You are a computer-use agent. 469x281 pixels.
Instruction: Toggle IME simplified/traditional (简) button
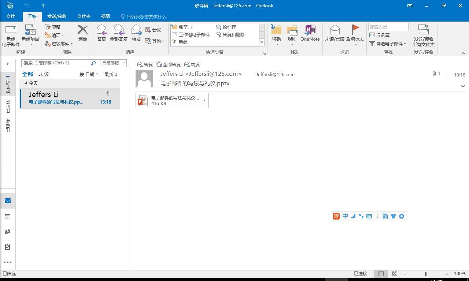(385, 216)
